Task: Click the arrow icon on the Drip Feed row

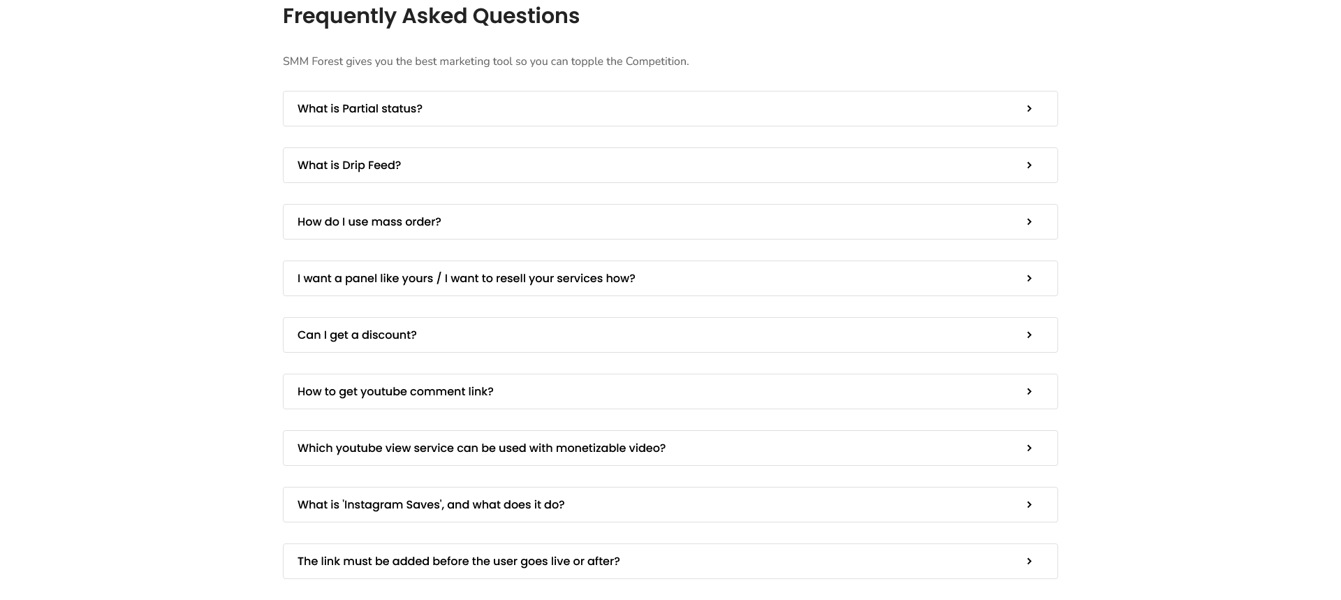Action: (x=1029, y=165)
